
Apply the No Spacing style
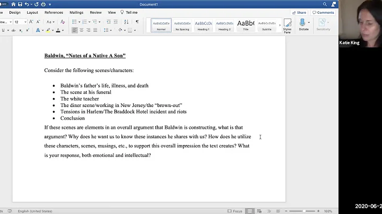(x=182, y=25)
